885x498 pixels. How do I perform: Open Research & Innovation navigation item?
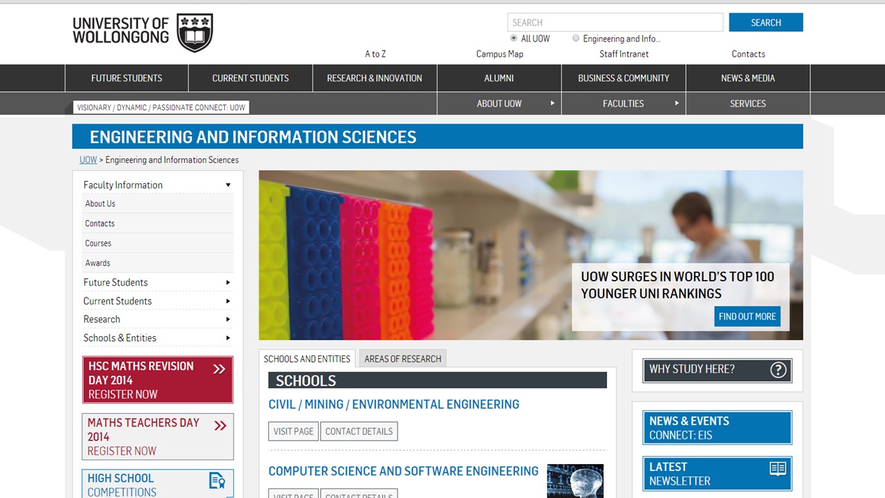coord(375,78)
